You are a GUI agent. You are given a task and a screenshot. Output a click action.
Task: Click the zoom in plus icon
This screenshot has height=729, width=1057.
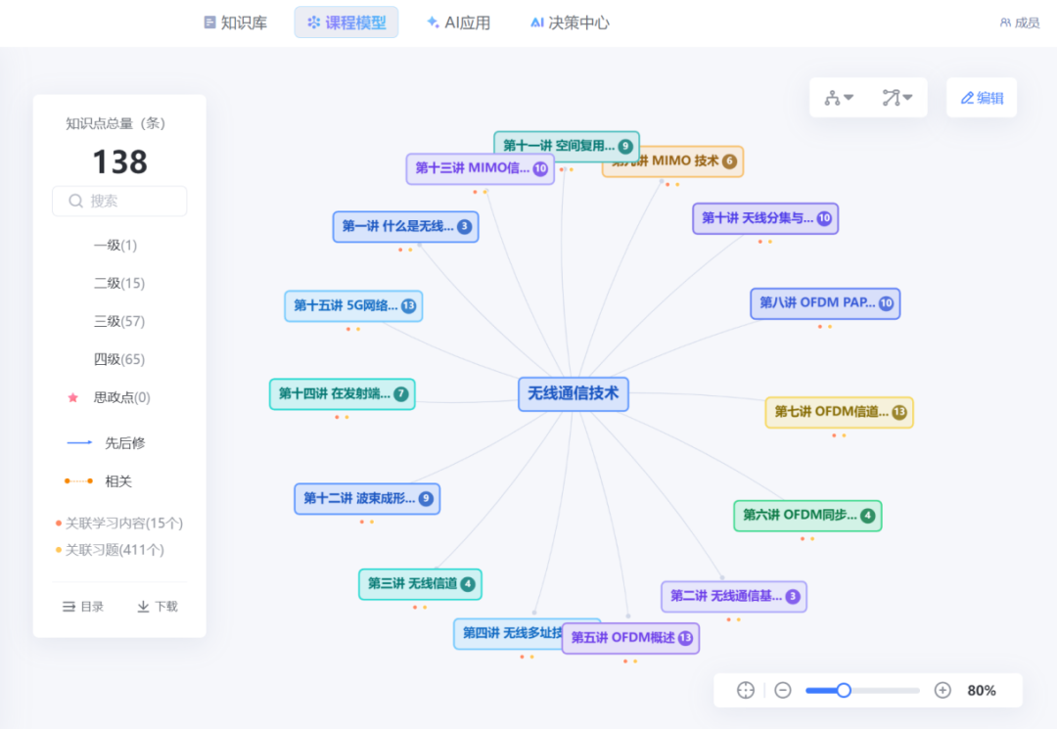942,690
